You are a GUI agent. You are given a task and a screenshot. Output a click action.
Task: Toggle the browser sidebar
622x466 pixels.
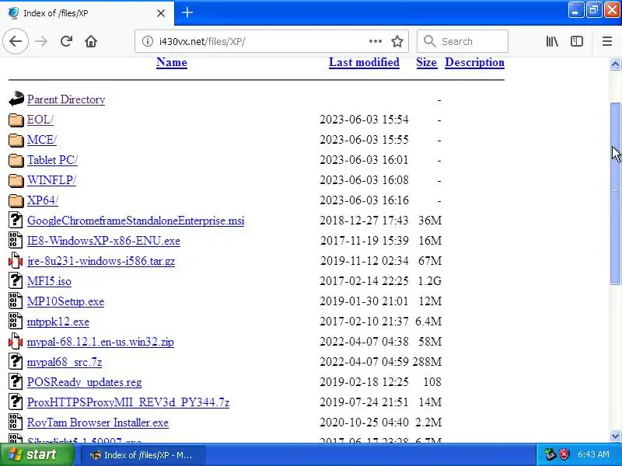pyautogui.click(x=577, y=41)
